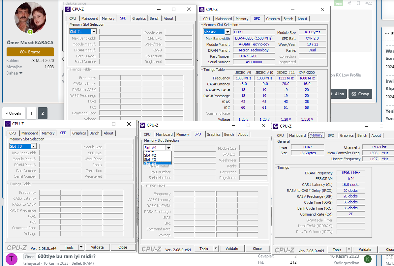The height and width of the screenshot is (266, 394).
Task: Click the CPU-Z icon in Slot #4 window title bar
Action: 142,125
